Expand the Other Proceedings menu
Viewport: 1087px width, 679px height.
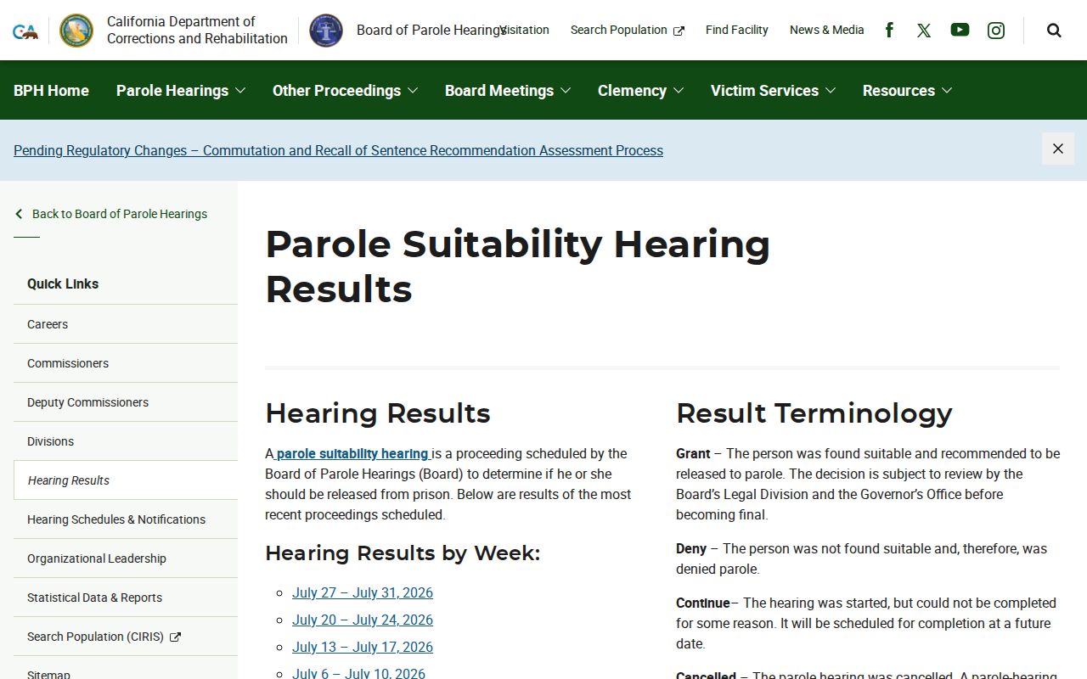345,90
